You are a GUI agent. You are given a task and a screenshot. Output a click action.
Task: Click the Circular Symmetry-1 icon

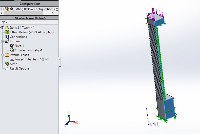click(x=12, y=50)
